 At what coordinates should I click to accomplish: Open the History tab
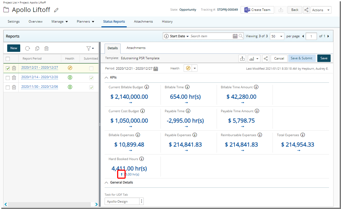click(x=167, y=22)
